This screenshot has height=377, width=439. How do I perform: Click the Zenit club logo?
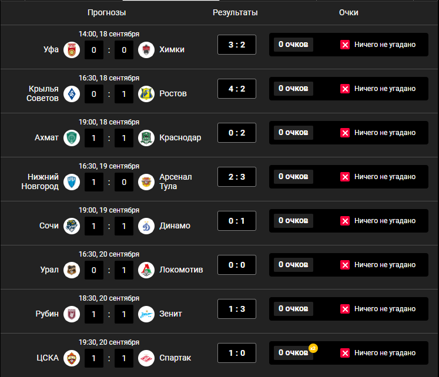pyautogui.click(x=146, y=314)
